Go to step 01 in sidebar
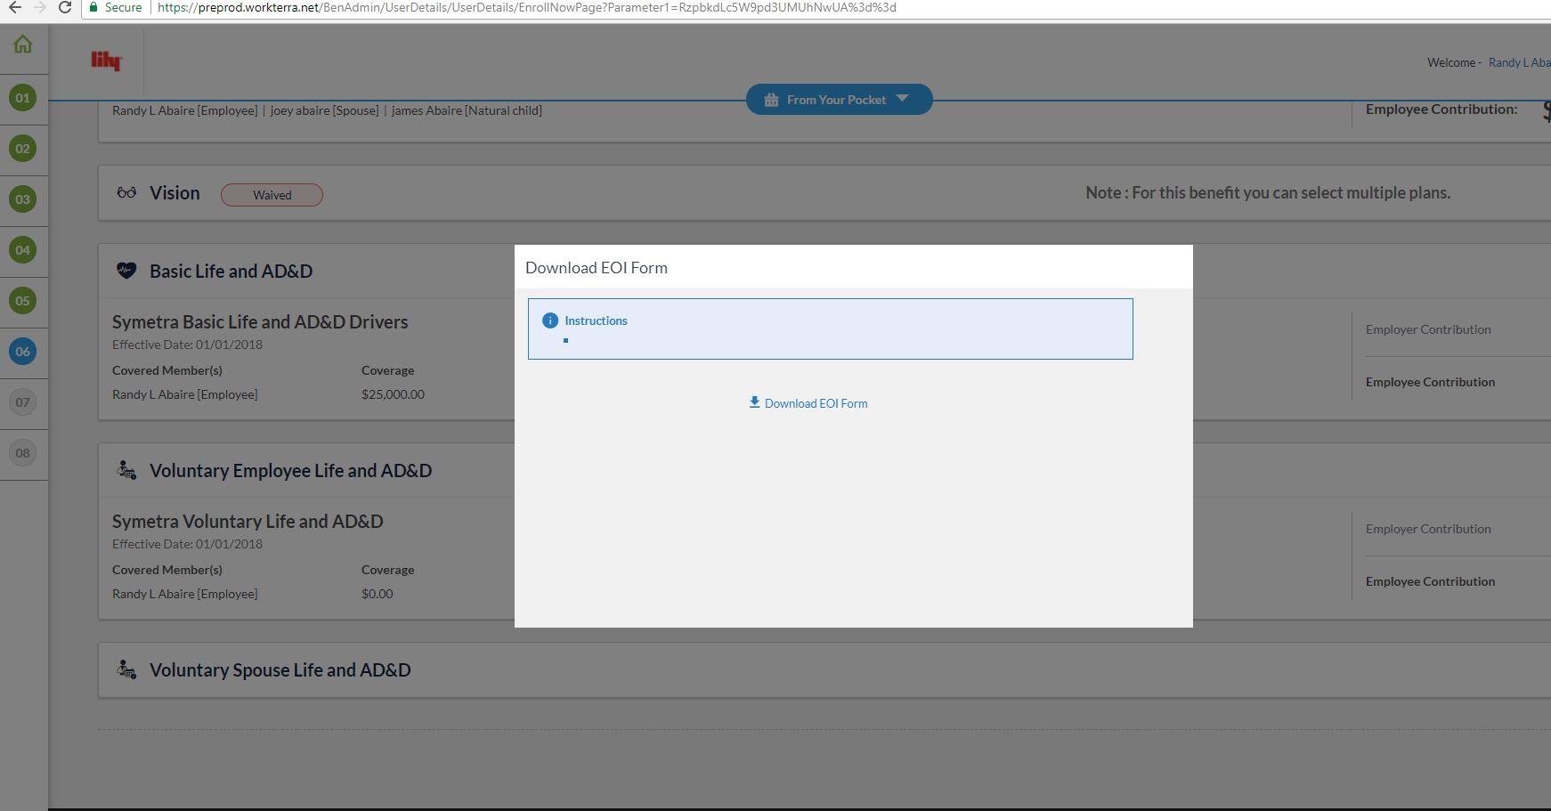This screenshot has width=1551, height=811. [23, 98]
